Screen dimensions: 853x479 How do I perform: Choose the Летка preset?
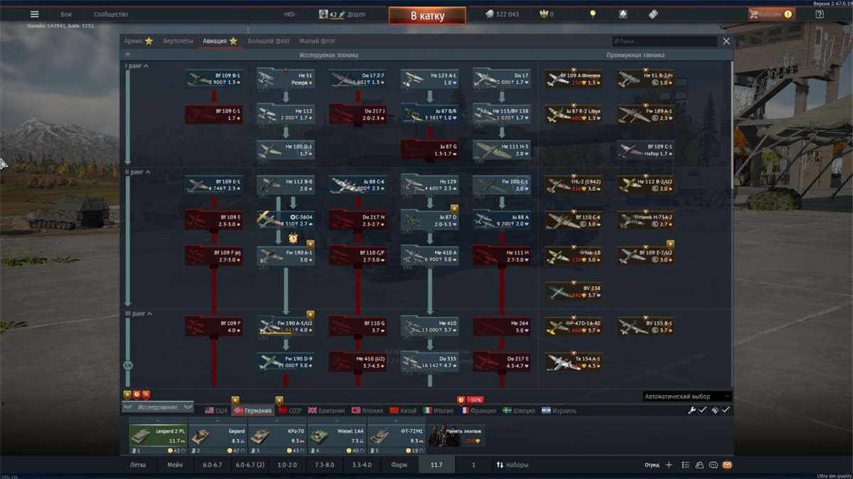click(x=138, y=465)
